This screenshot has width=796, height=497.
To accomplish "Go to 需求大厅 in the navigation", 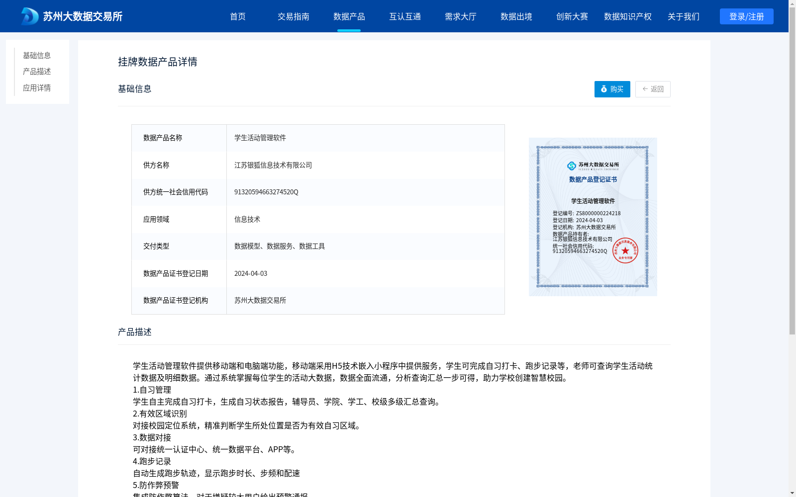I will coord(461,16).
